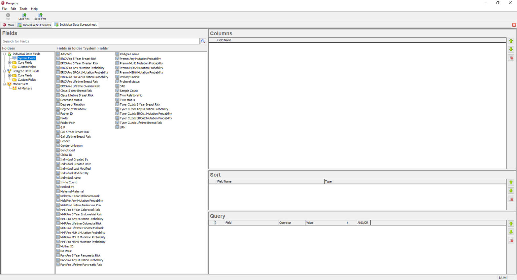The height and width of the screenshot is (280, 517).
Task: Click the Save Fmt toolbar icon
Action: 40,16
